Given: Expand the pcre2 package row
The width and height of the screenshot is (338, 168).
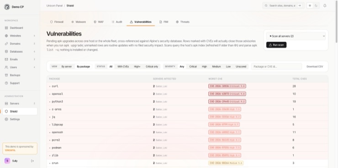Looking at the screenshot, I should 187,140.
